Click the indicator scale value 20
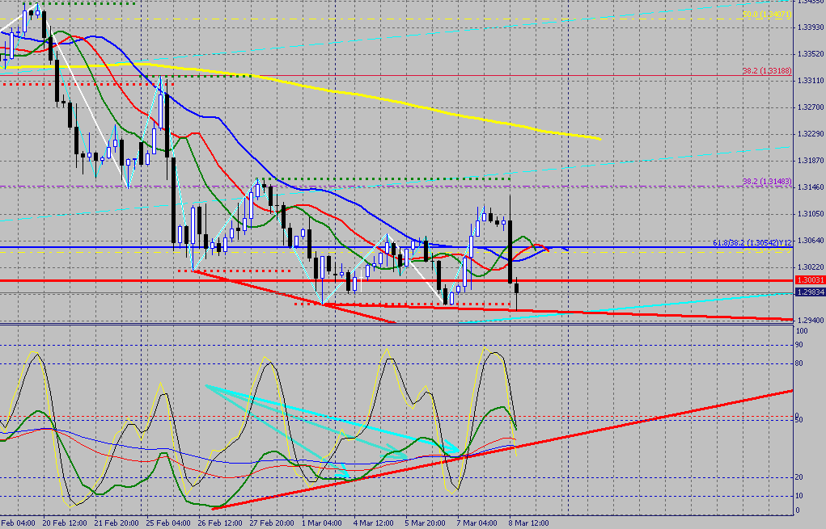This screenshot has width=826, height=529. [799, 477]
